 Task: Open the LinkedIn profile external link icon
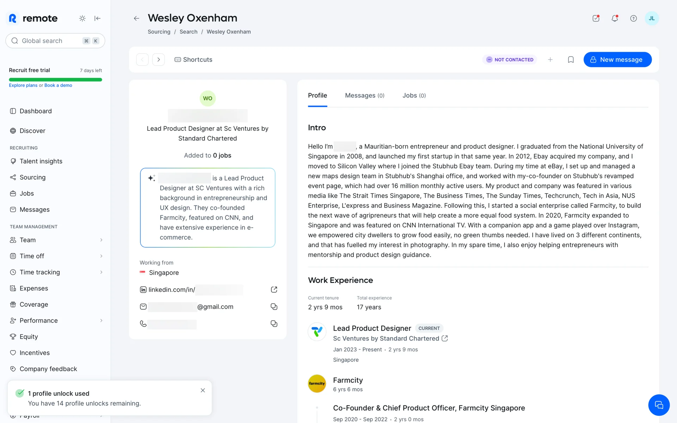point(274,289)
